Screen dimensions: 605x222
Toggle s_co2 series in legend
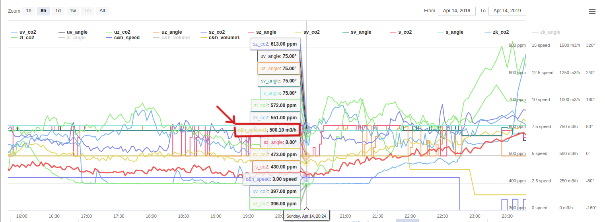(401, 32)
